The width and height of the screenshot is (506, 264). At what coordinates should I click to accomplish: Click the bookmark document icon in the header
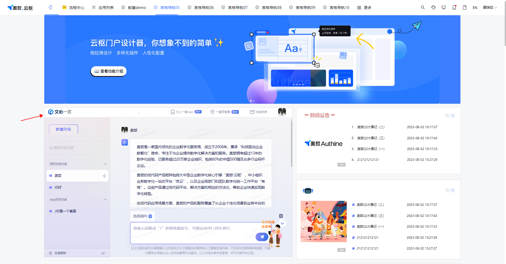(x=465, y=7)
